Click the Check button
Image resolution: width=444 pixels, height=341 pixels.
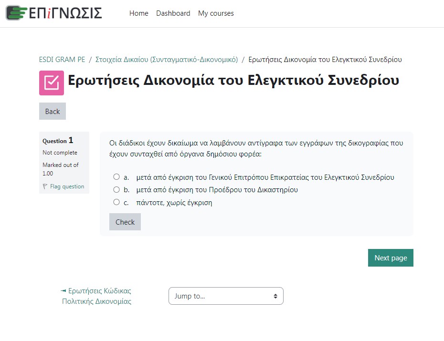[125, 222]
